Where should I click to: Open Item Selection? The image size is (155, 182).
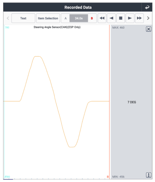pos(48,18)
